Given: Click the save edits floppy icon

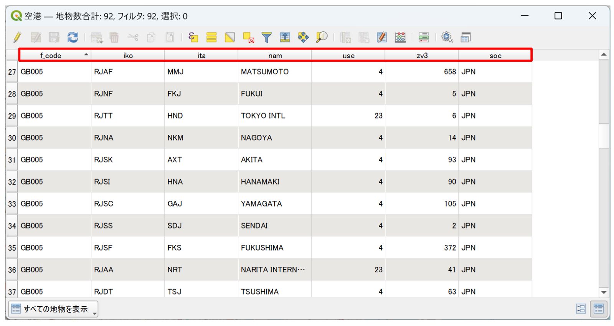Looking at the screenshot, I should pyautogui.click(x=54, y=37).
